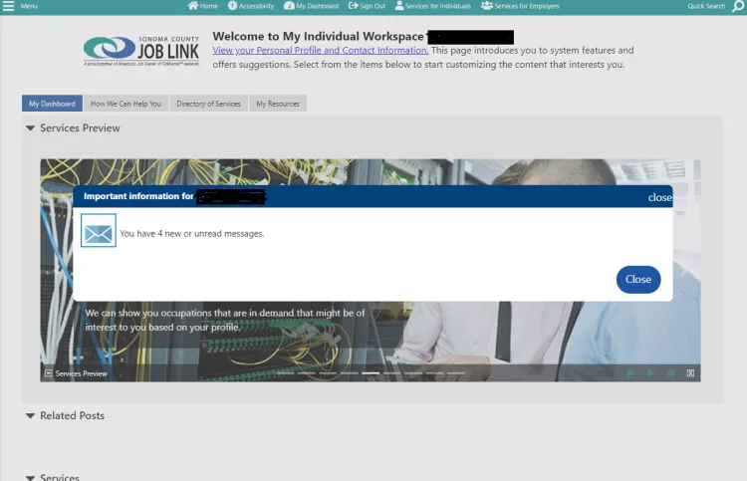Screen dimensions: 747x481
Task: Click the My Dashboard gauge icon
Action: pyautogui.click(x=289, y=6)
